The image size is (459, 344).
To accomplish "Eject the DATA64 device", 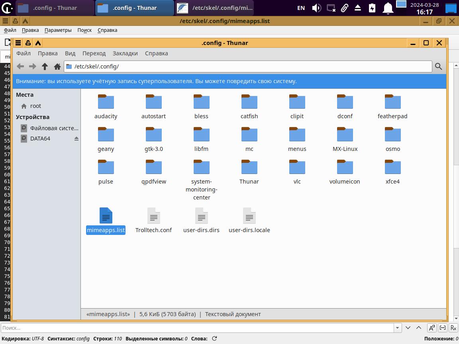I will tap(76, 139).
